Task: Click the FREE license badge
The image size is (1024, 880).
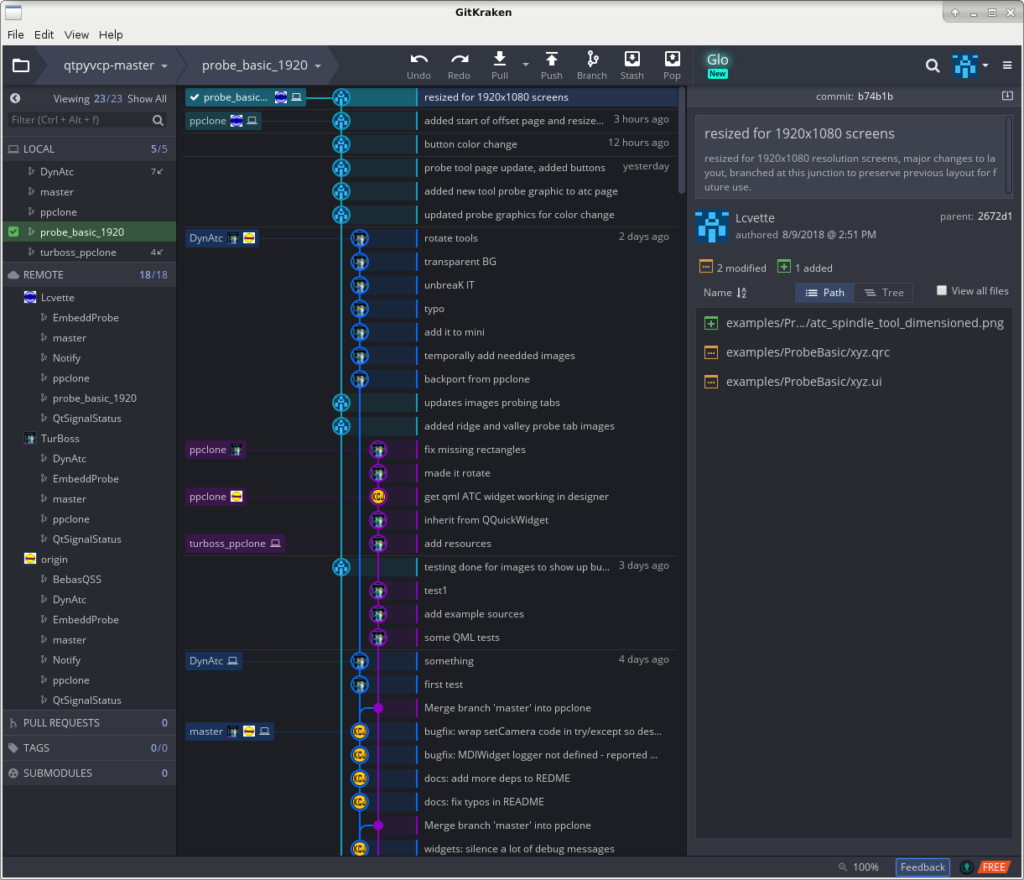Action: tap(994, 867)
